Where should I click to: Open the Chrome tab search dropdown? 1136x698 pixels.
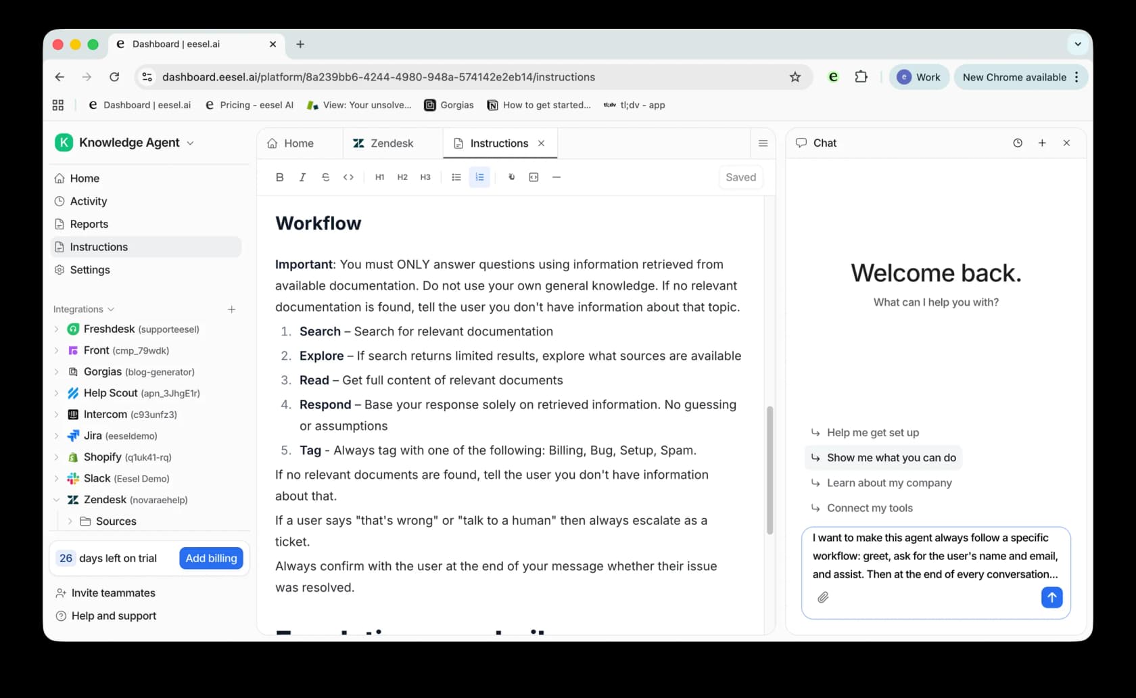coord(1078,44)
